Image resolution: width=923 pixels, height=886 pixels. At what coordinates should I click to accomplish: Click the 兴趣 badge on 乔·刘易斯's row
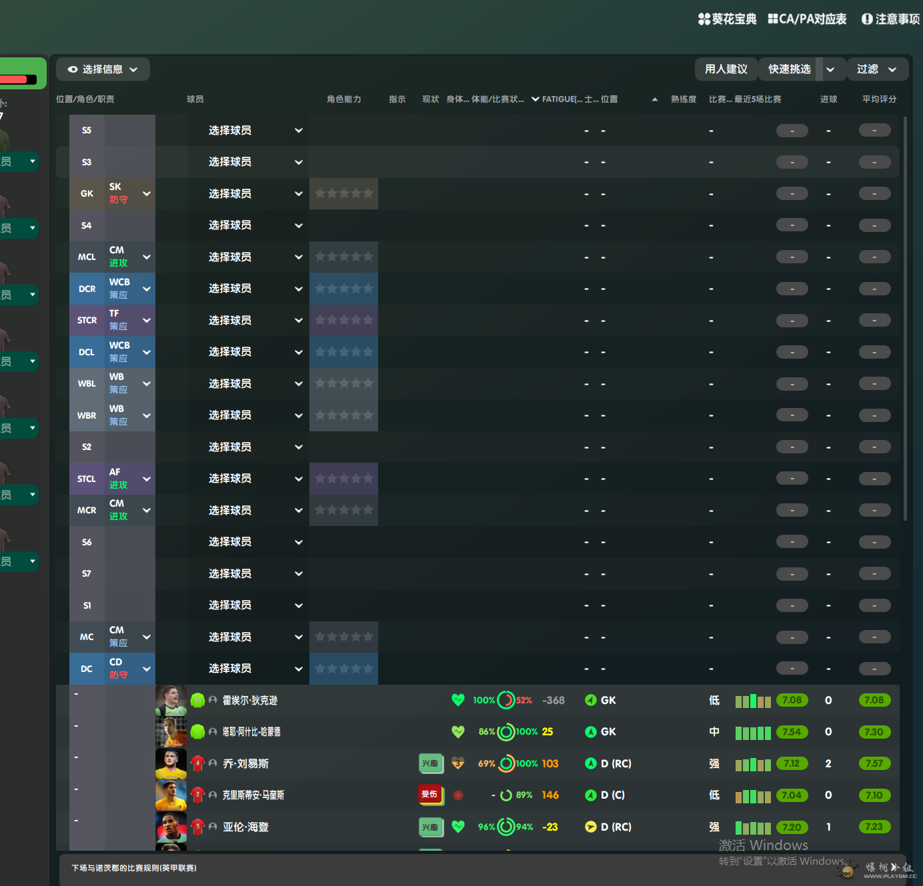click(430, 763)
